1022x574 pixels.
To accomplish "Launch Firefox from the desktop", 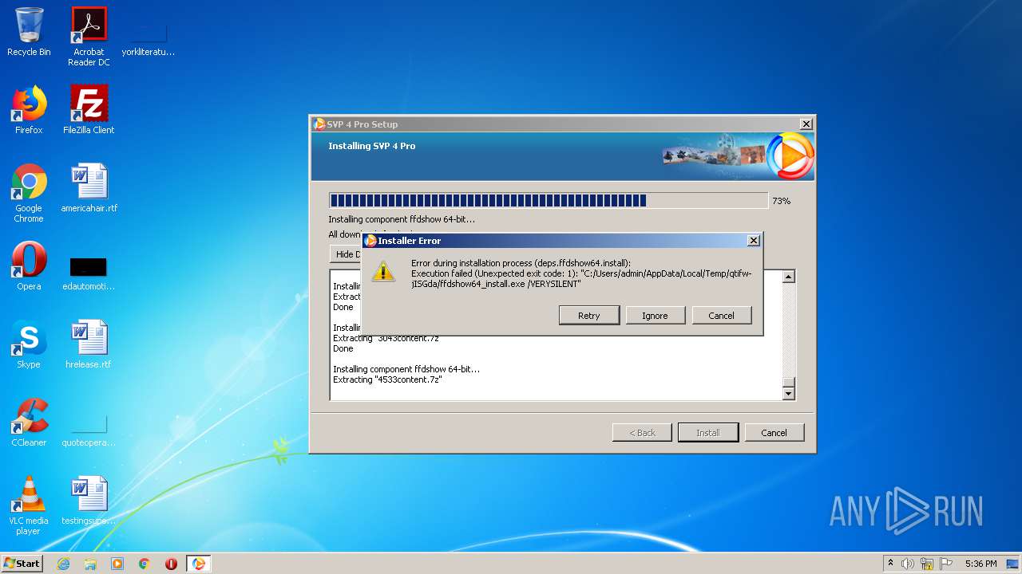I will point(29,110).
